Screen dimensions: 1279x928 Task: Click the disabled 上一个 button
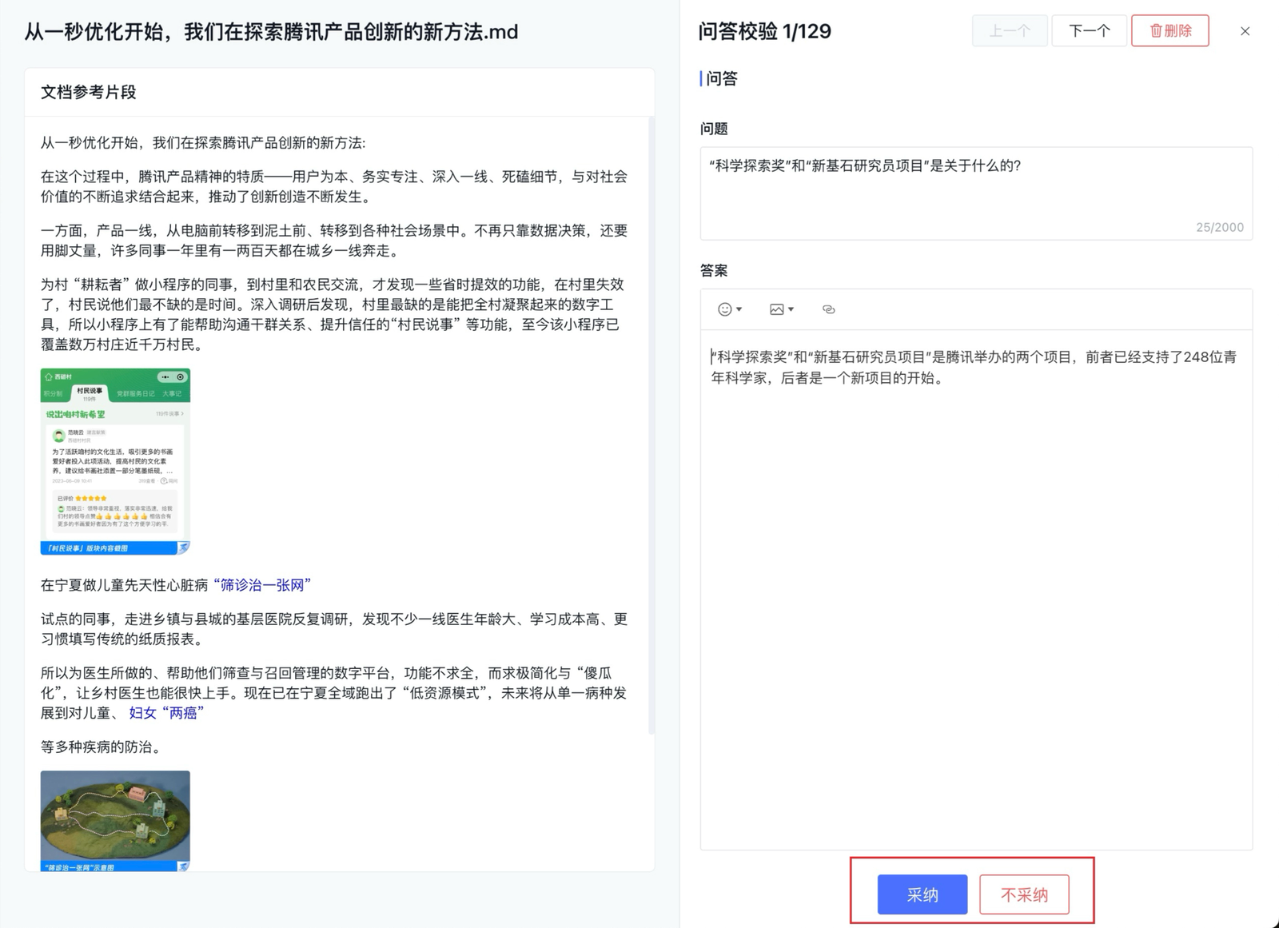[x=1009, y=31]
